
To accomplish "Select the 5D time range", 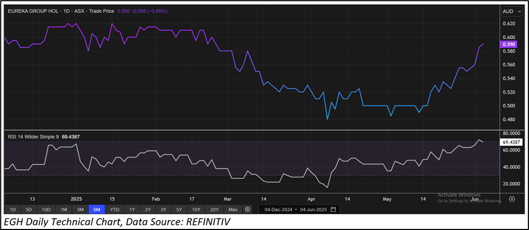I will coord(29,209).
